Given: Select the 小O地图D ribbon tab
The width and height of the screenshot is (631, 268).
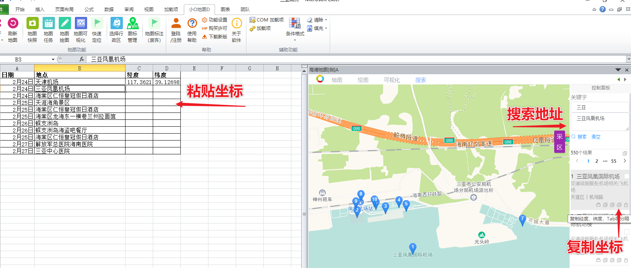Looking at the screenshot, I should [x=199, y=9].
